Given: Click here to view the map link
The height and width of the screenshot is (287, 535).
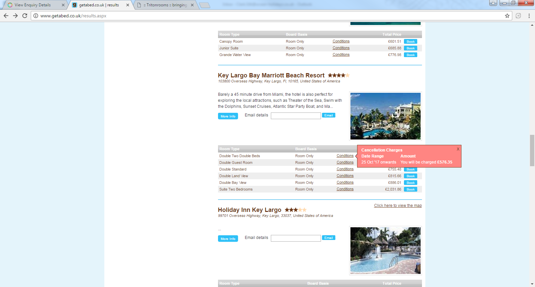Looking at the screenshot, I should (398, 206).
